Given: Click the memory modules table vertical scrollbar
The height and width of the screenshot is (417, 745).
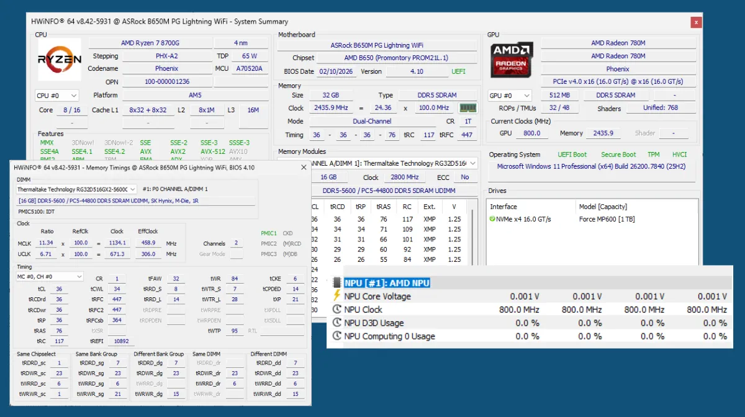Looking at the screenshot, I should tap(473, 236).
